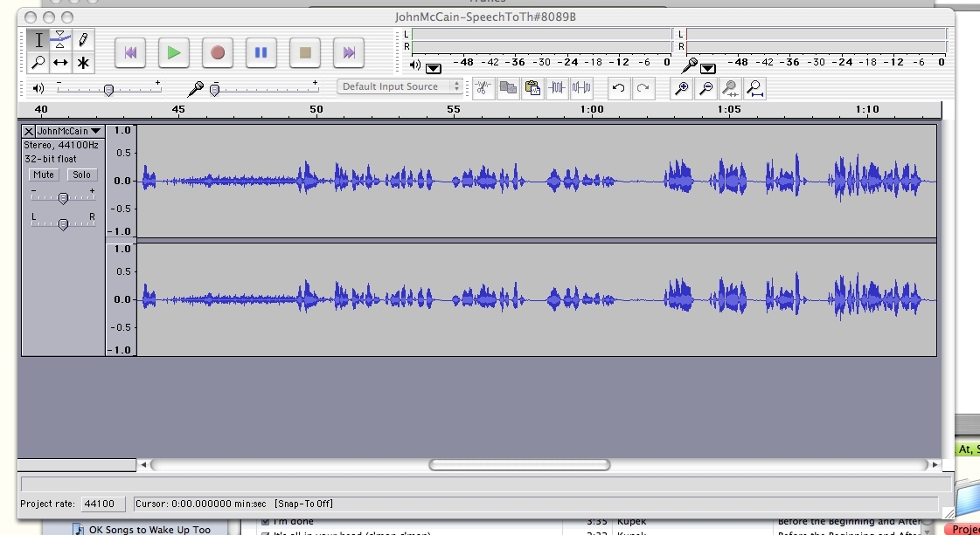
Task: Click the track pan slider knob
Action: pyautogui.click(x=63, y=224)
